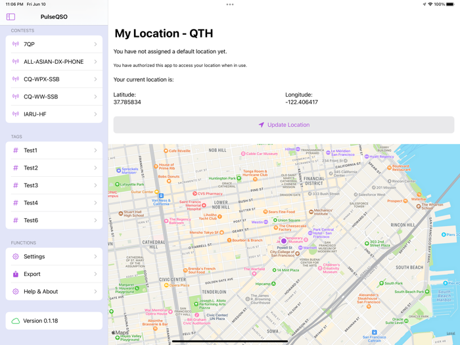Open the 7QP contest chevron
This screenshot has width=460, height=345.
coord(95,44)
